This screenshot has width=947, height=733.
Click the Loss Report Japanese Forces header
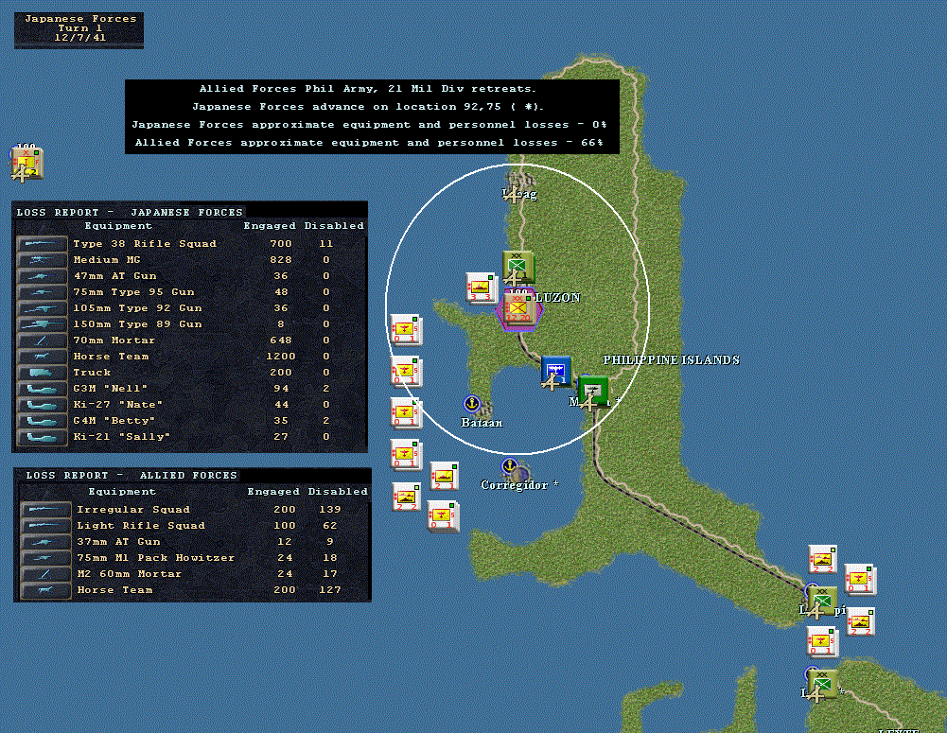(130, 212)
